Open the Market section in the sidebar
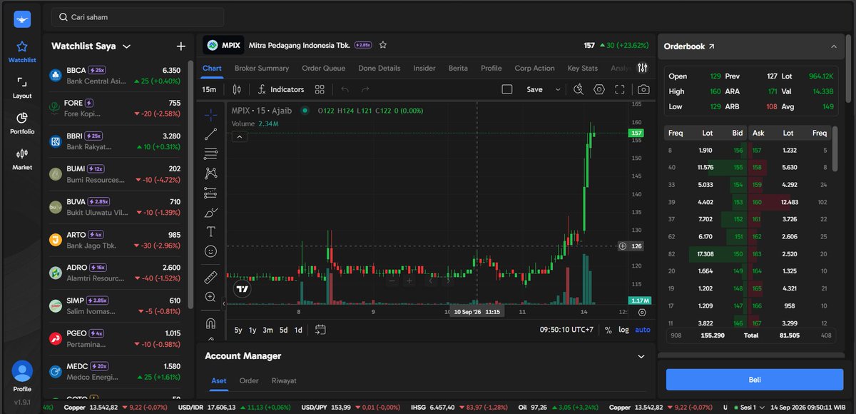 click(x=22, y=158)
